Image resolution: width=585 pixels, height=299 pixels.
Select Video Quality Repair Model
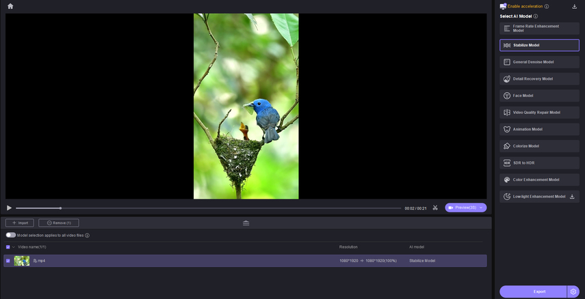pyautogui.click(x=539, y=113)
